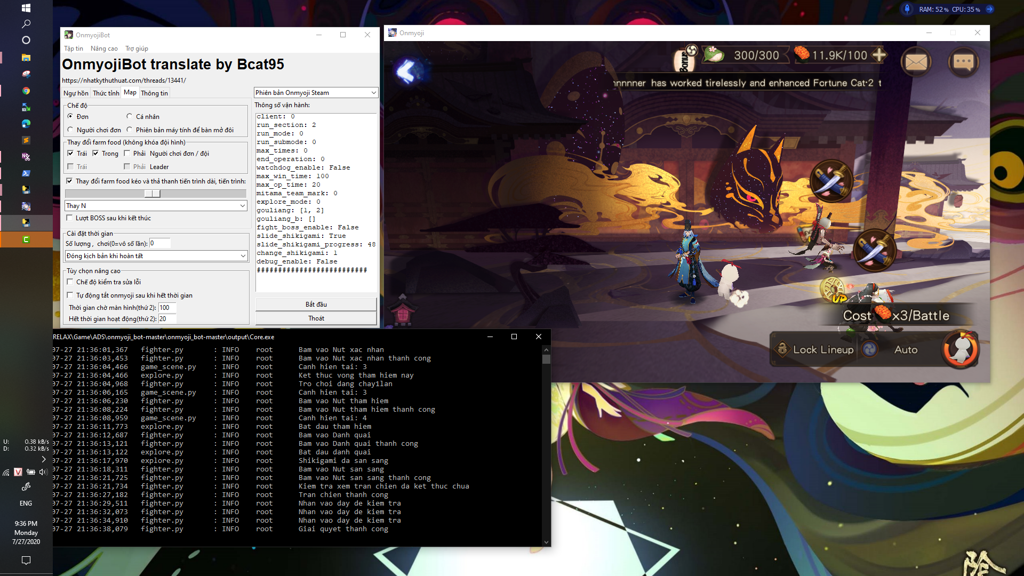Click the Bắt đầu button
The width and height of the screenshot is (1024, 576).
pos(316,305)
